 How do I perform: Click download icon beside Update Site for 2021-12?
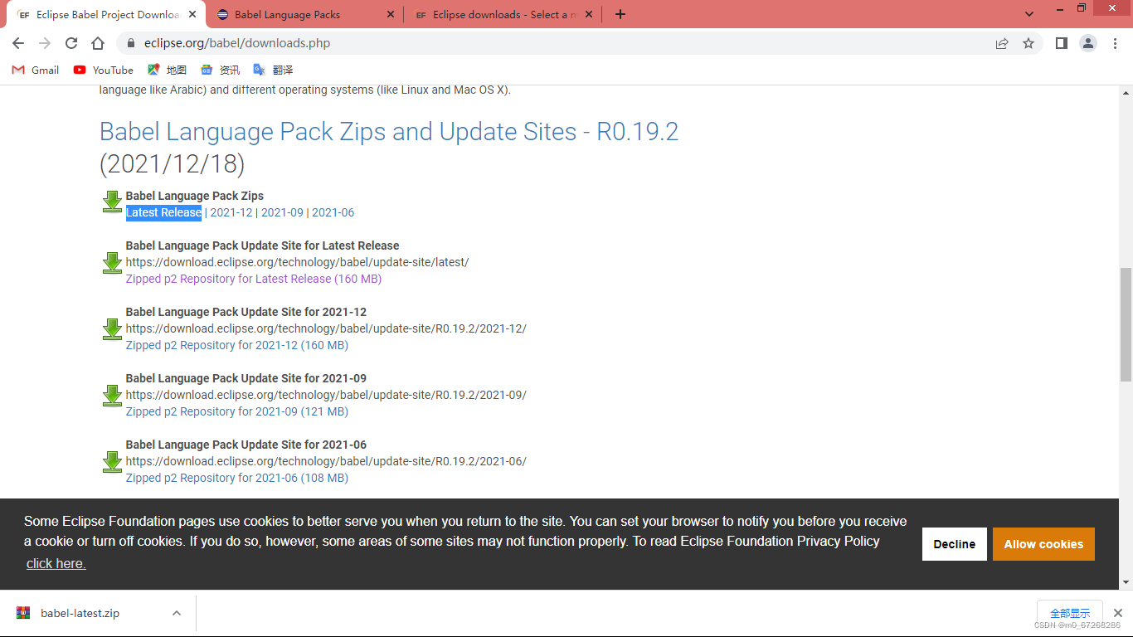(x=112, y=328)
